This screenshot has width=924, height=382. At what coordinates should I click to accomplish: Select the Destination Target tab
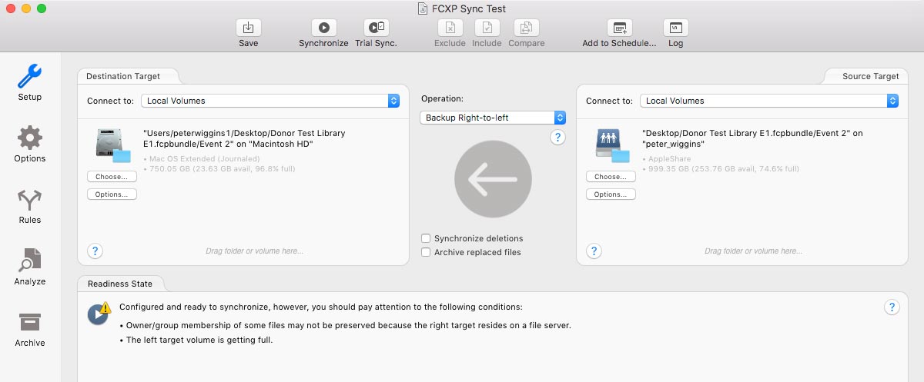[x=123, y=76]
